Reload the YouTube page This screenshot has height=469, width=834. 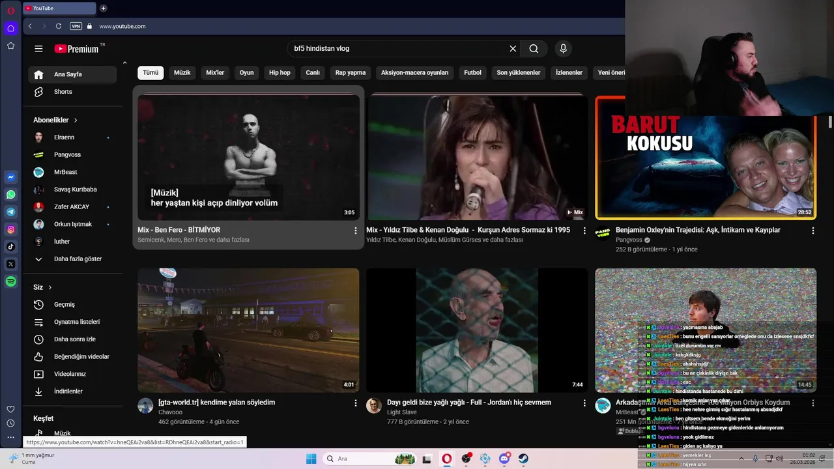pos(59,26)
